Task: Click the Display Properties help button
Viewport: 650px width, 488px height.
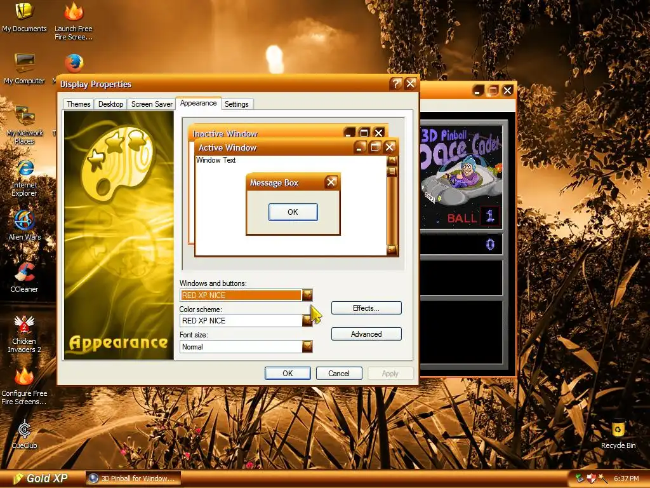Action: pyautogui.click(x=395, y=84)
